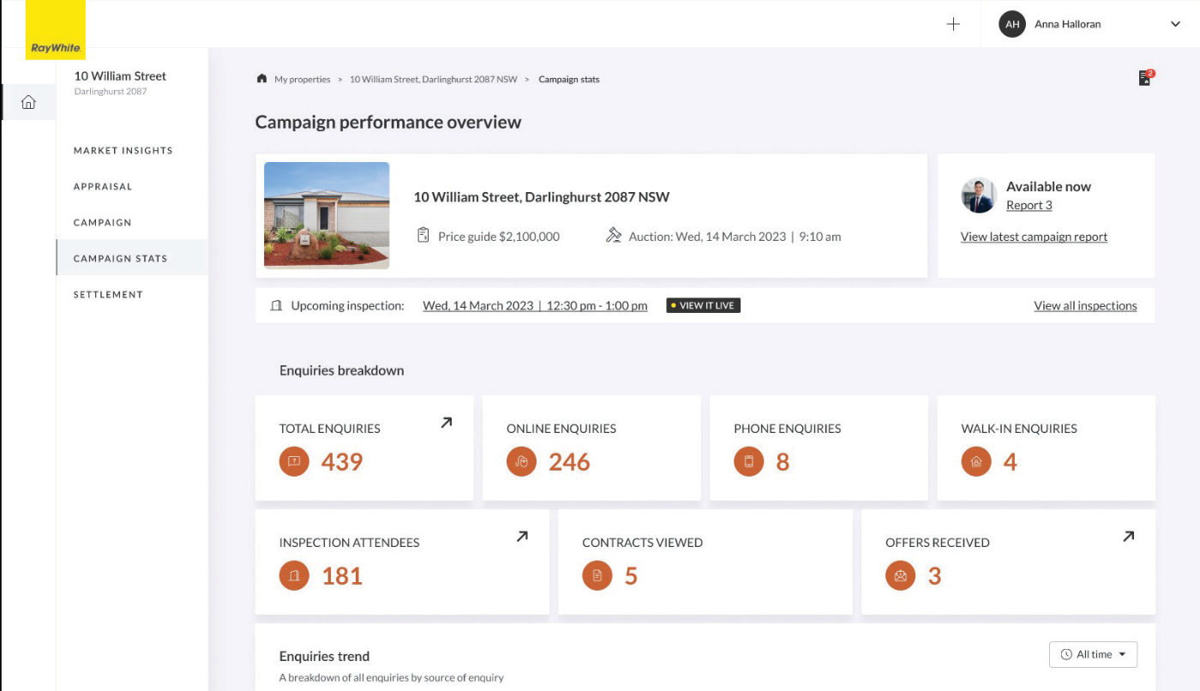Open the Inspection Attendees arrow icon
Image resolution: width=1200 pixels, height=691 pixels.
tap(522, 537)
